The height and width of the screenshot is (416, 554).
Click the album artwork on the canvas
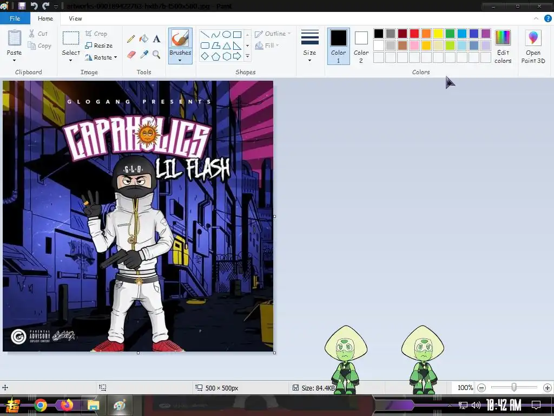pos(138,216)
